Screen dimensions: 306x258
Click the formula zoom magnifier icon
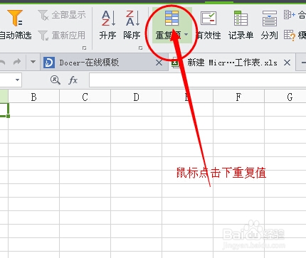(55, 80)
